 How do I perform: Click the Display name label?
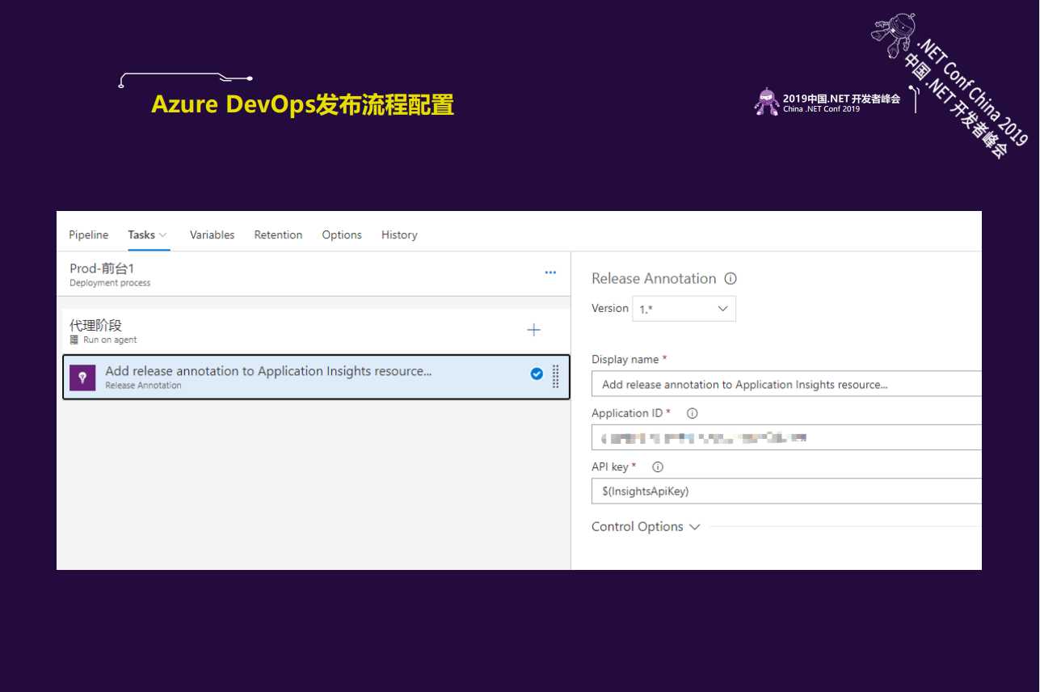point(625,359)
